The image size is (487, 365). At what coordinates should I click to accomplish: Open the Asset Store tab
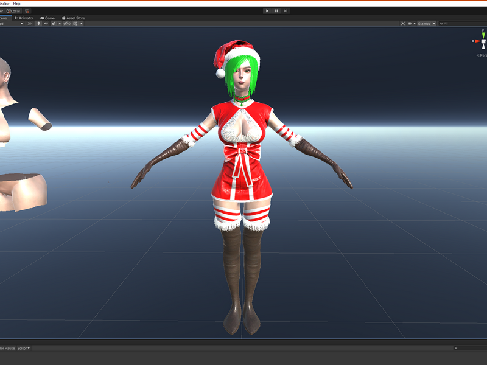[73, 18]
